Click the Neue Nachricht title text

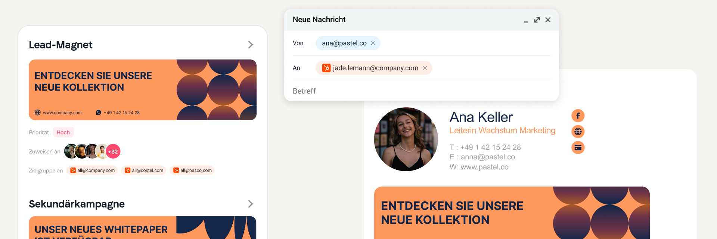319,19
